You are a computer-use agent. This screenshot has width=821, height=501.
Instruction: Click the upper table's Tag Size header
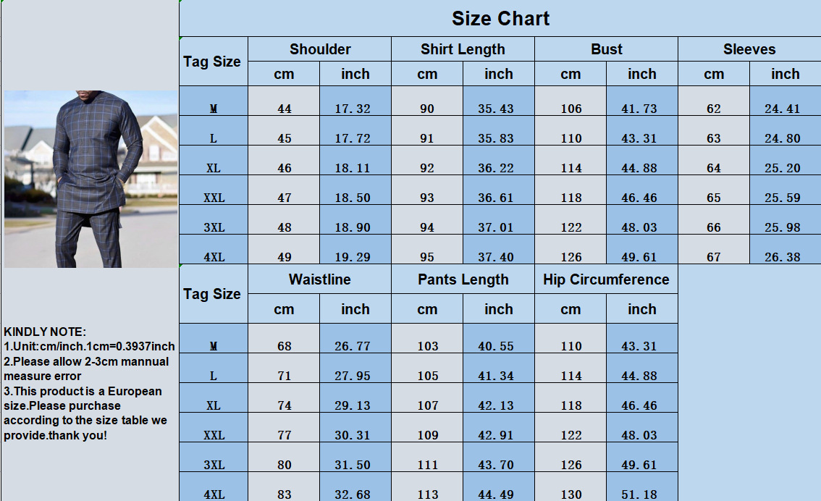click(x=212, y=62)
